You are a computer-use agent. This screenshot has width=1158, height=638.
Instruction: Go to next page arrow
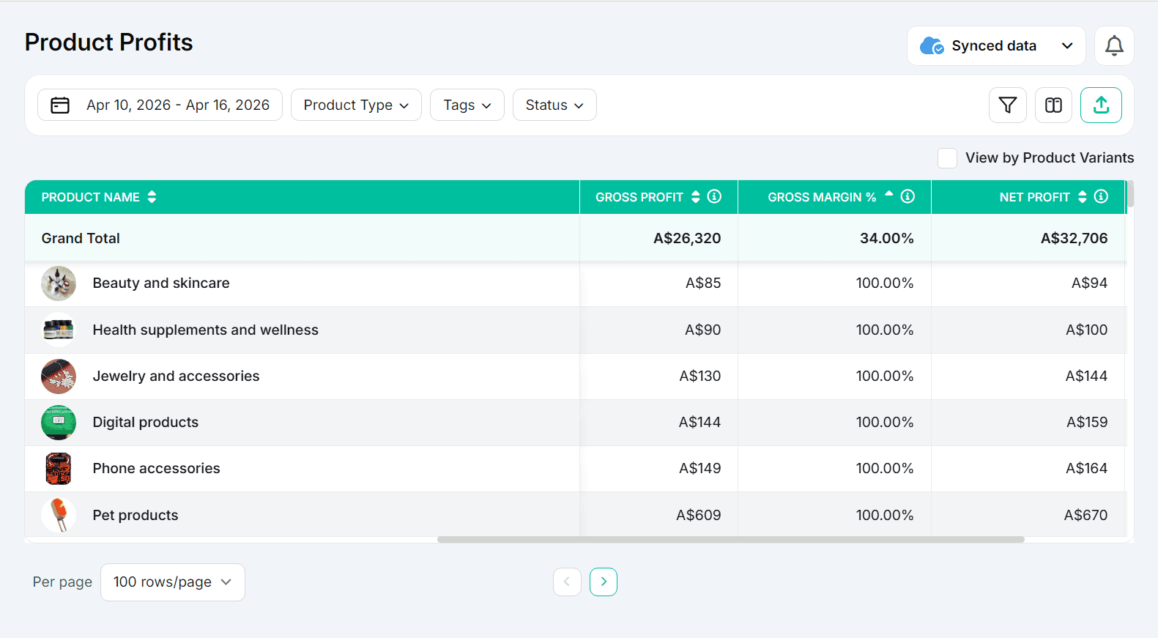[604, 582]
